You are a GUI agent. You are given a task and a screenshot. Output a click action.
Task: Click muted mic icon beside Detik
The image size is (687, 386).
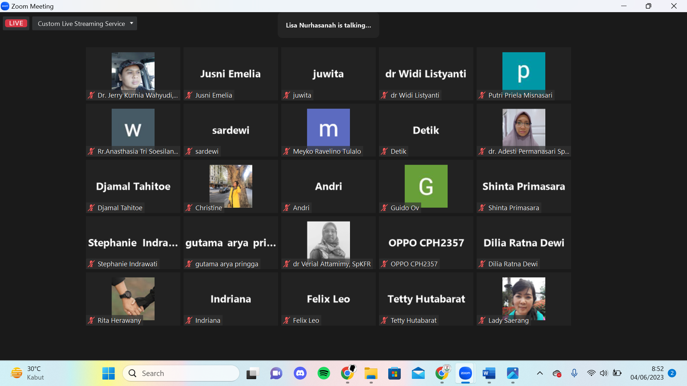coord(384,151)
